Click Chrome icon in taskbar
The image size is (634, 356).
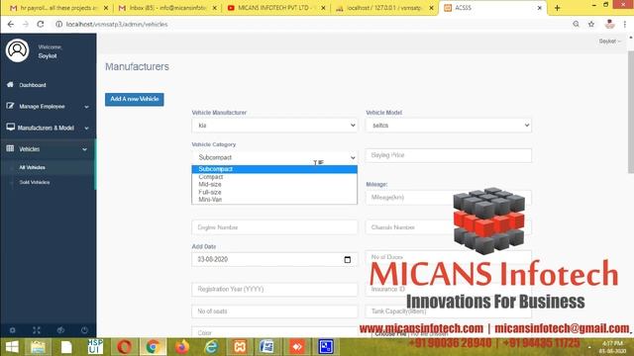[153, 347]
